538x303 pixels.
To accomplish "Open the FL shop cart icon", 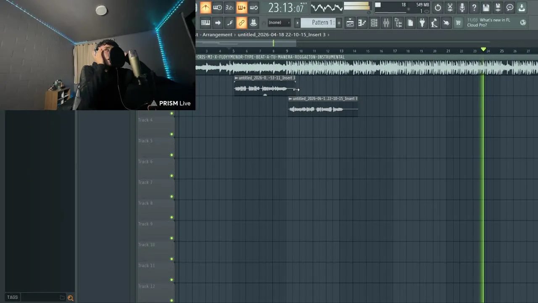I will [x=459, y=23].
